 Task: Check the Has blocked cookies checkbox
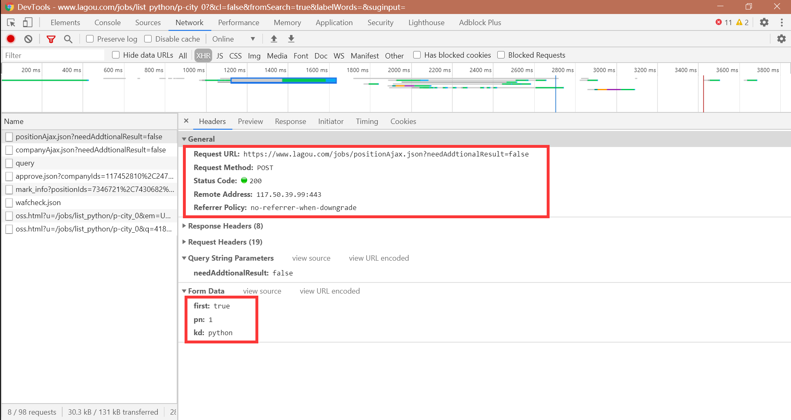click(417, 55)
